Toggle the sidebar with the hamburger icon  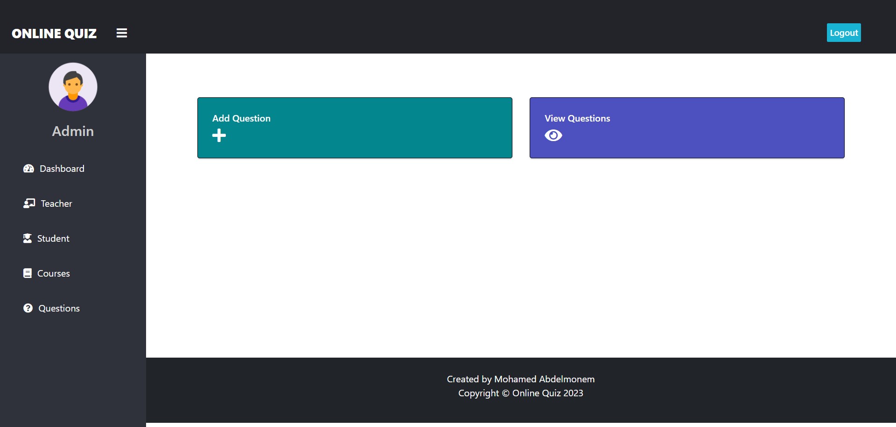point(122,33)
